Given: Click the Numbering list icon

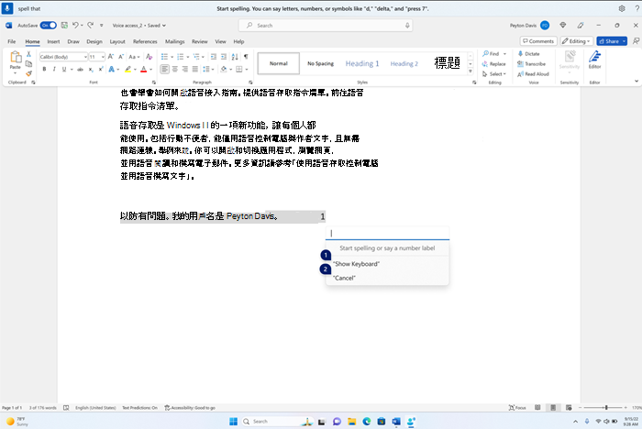Looking at the screenshot, I should tap(180, 57).
